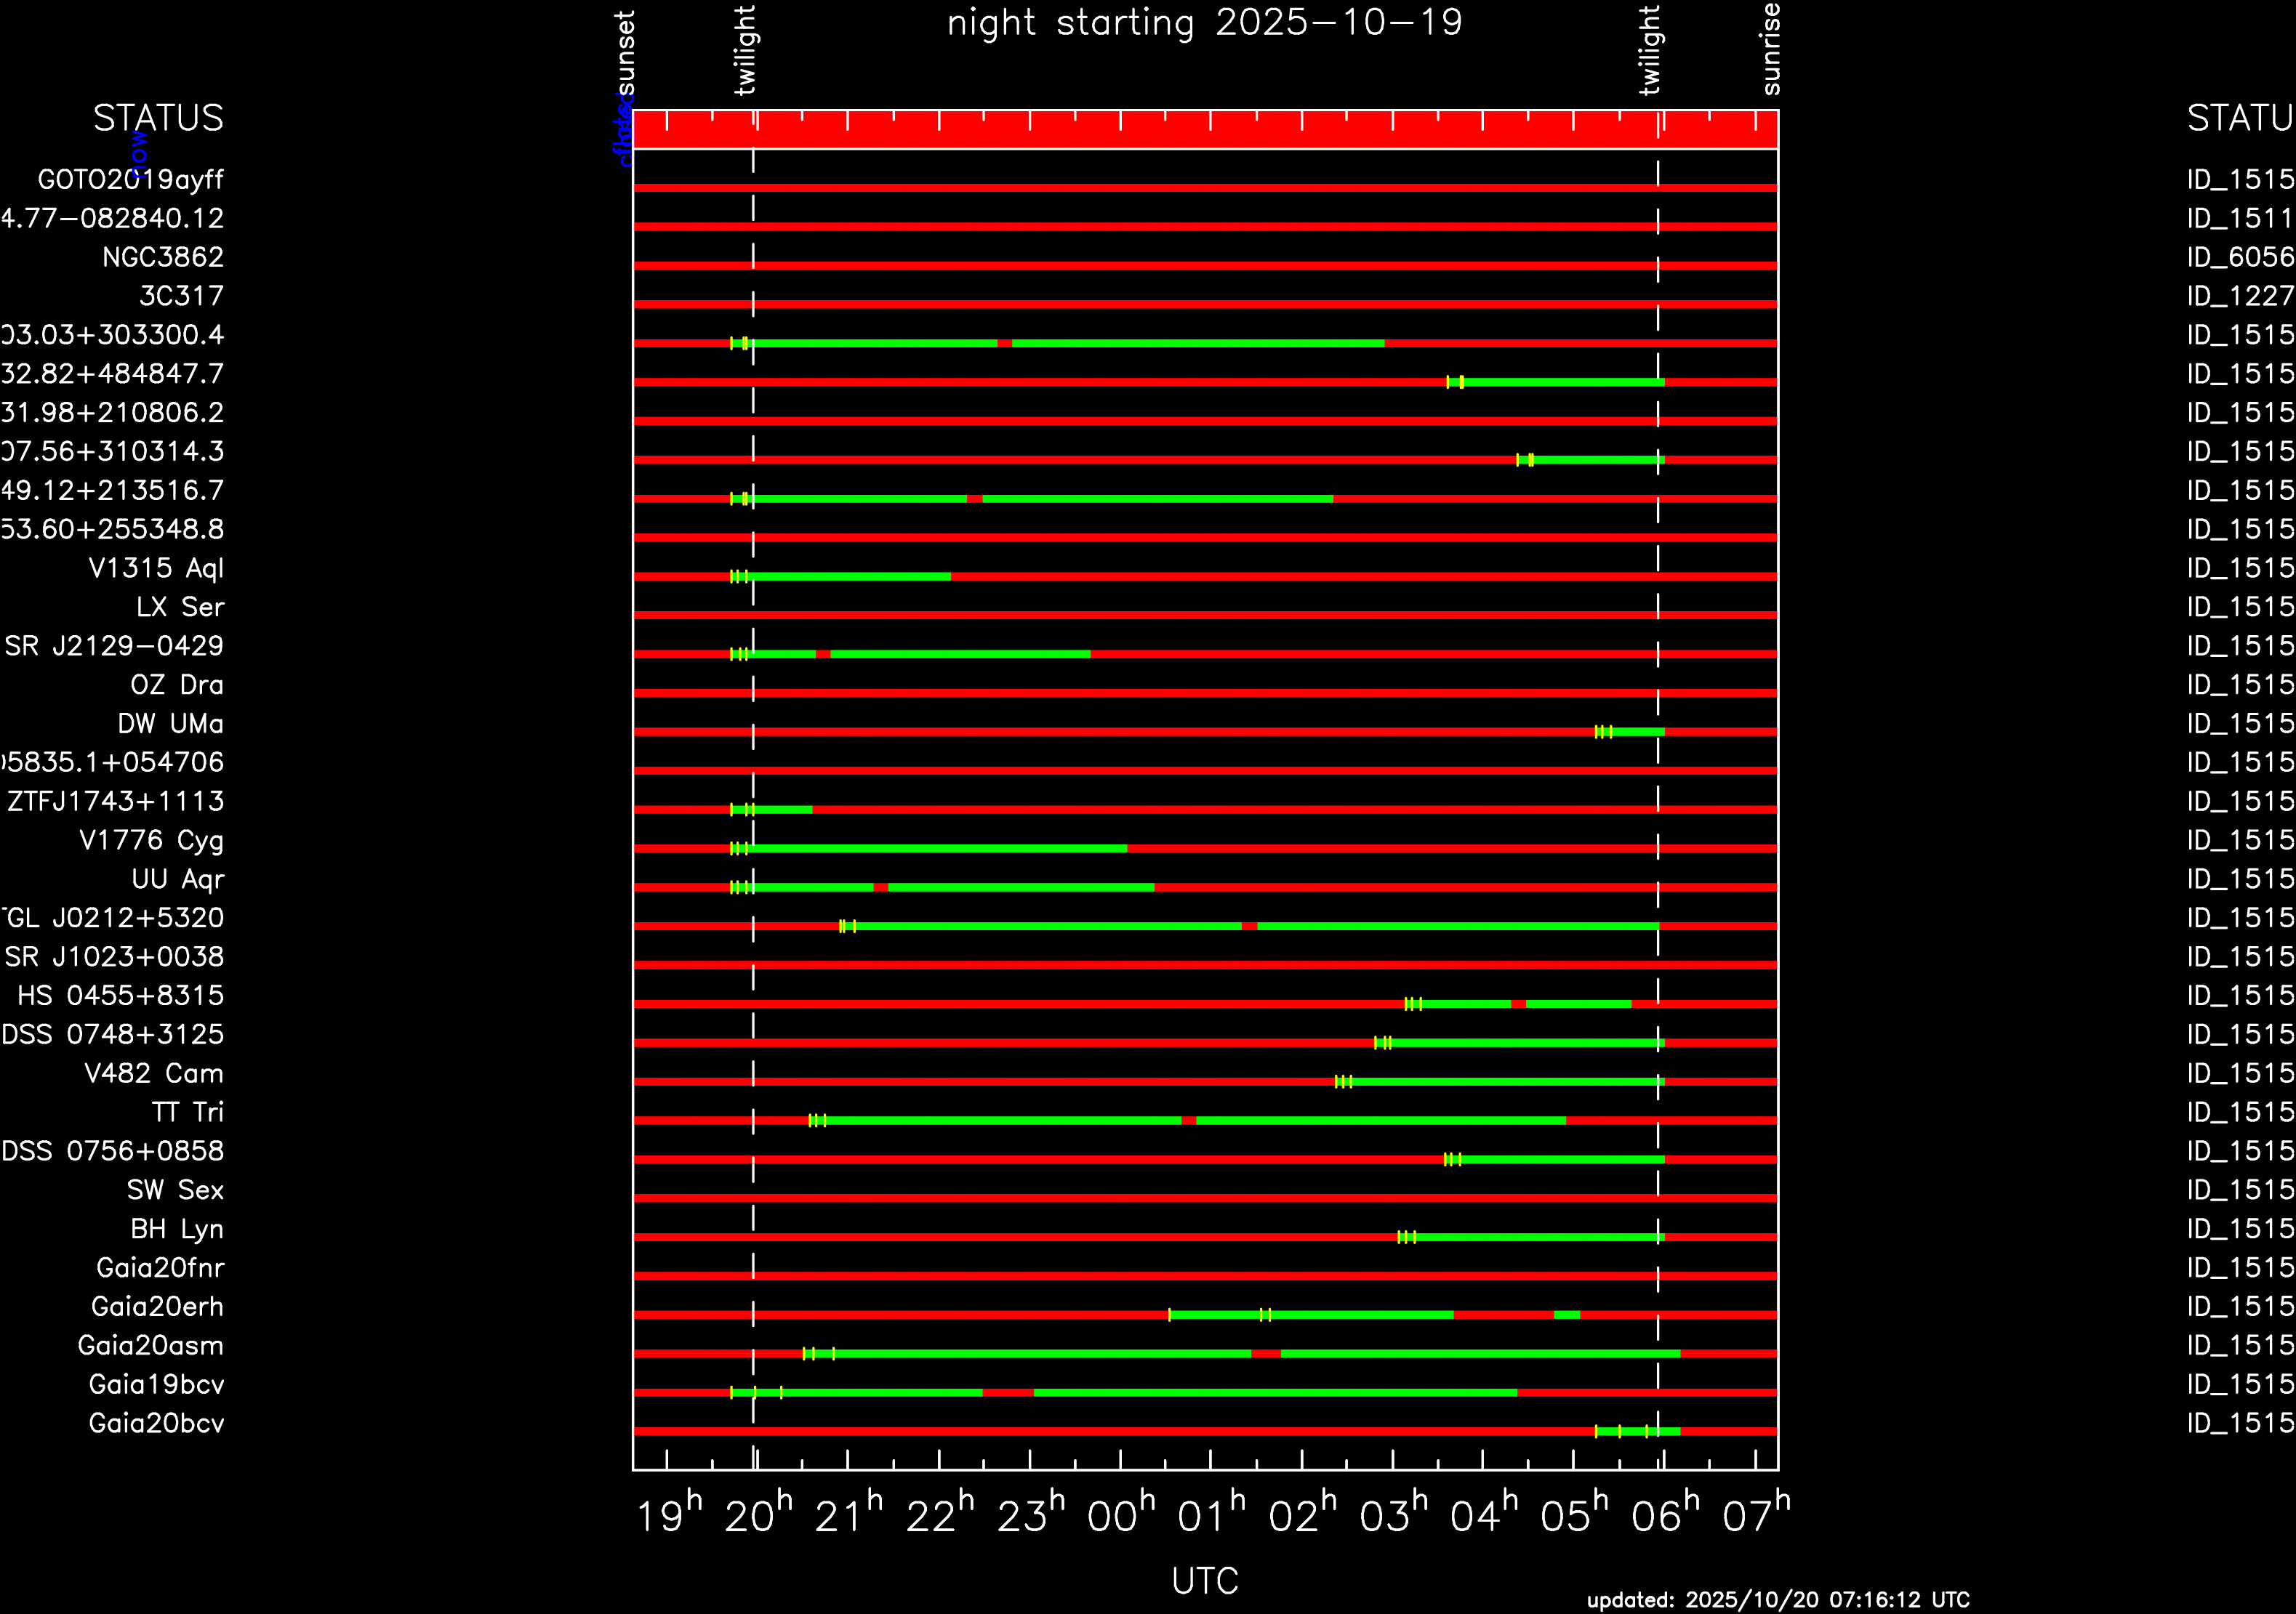Select the NGC3862 target label
Image resolution: width=2296 pixels, height=1614 pixels.
(x=162, y=258)
